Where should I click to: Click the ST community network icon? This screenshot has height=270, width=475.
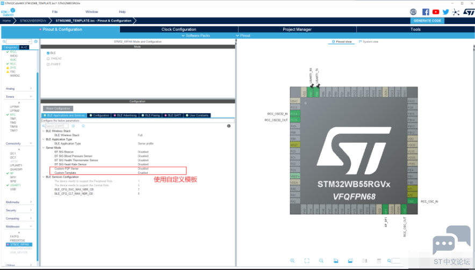pos(456,12)
